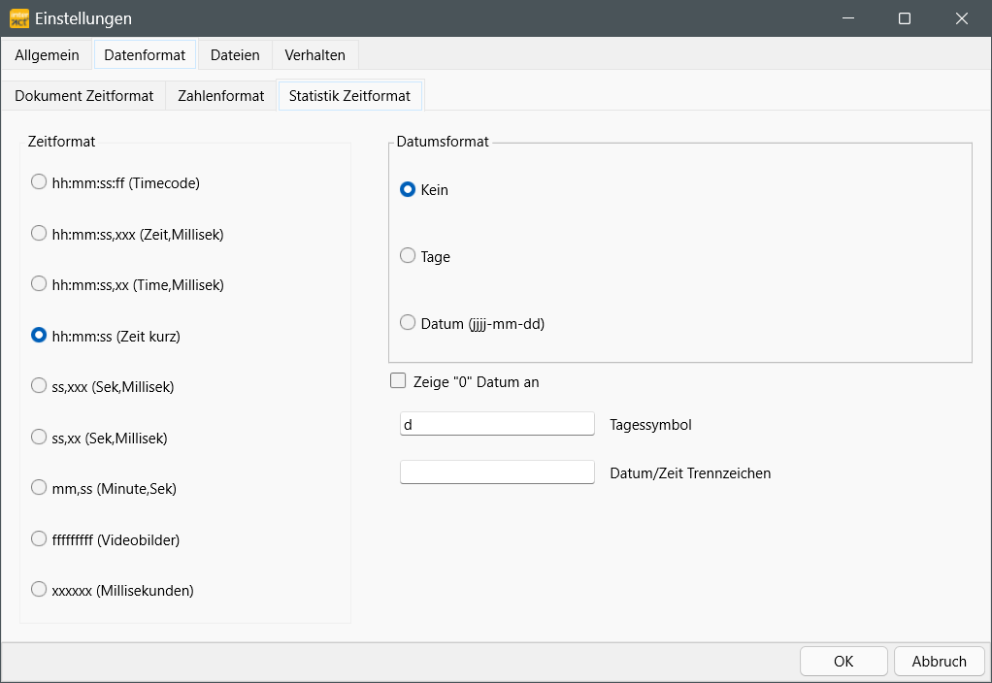Image resolution: width=992 pixels, height=683 pixels.
Task: Confirm settings with OK button
Action: point(843,662)
